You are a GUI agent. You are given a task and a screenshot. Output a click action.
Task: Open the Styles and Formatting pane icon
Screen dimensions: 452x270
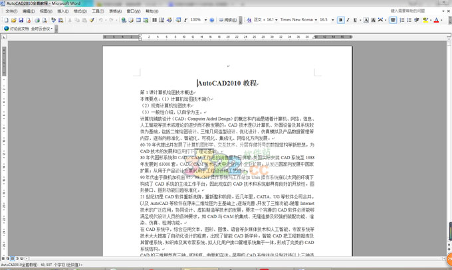pyautogui.click(x=249, y=20)
